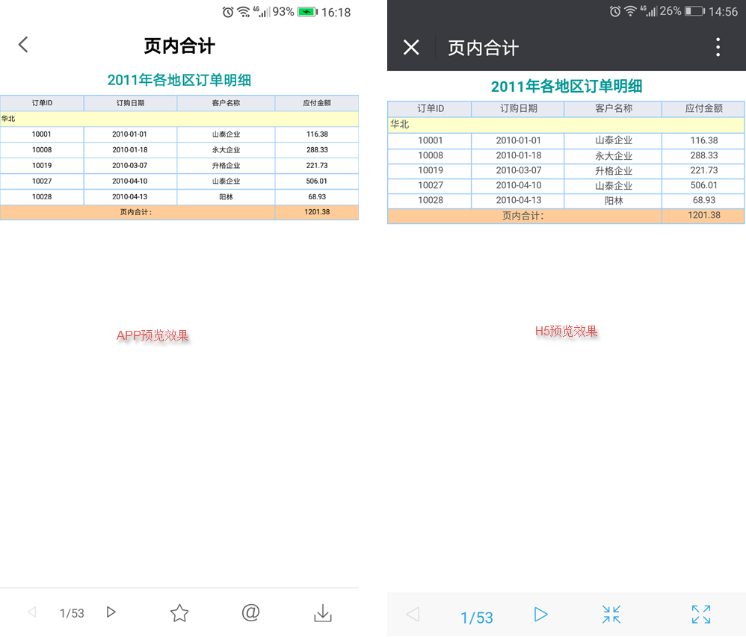Tap the alarm icon in left status bar
Screen dimensions: 746x637
[228, 12]
